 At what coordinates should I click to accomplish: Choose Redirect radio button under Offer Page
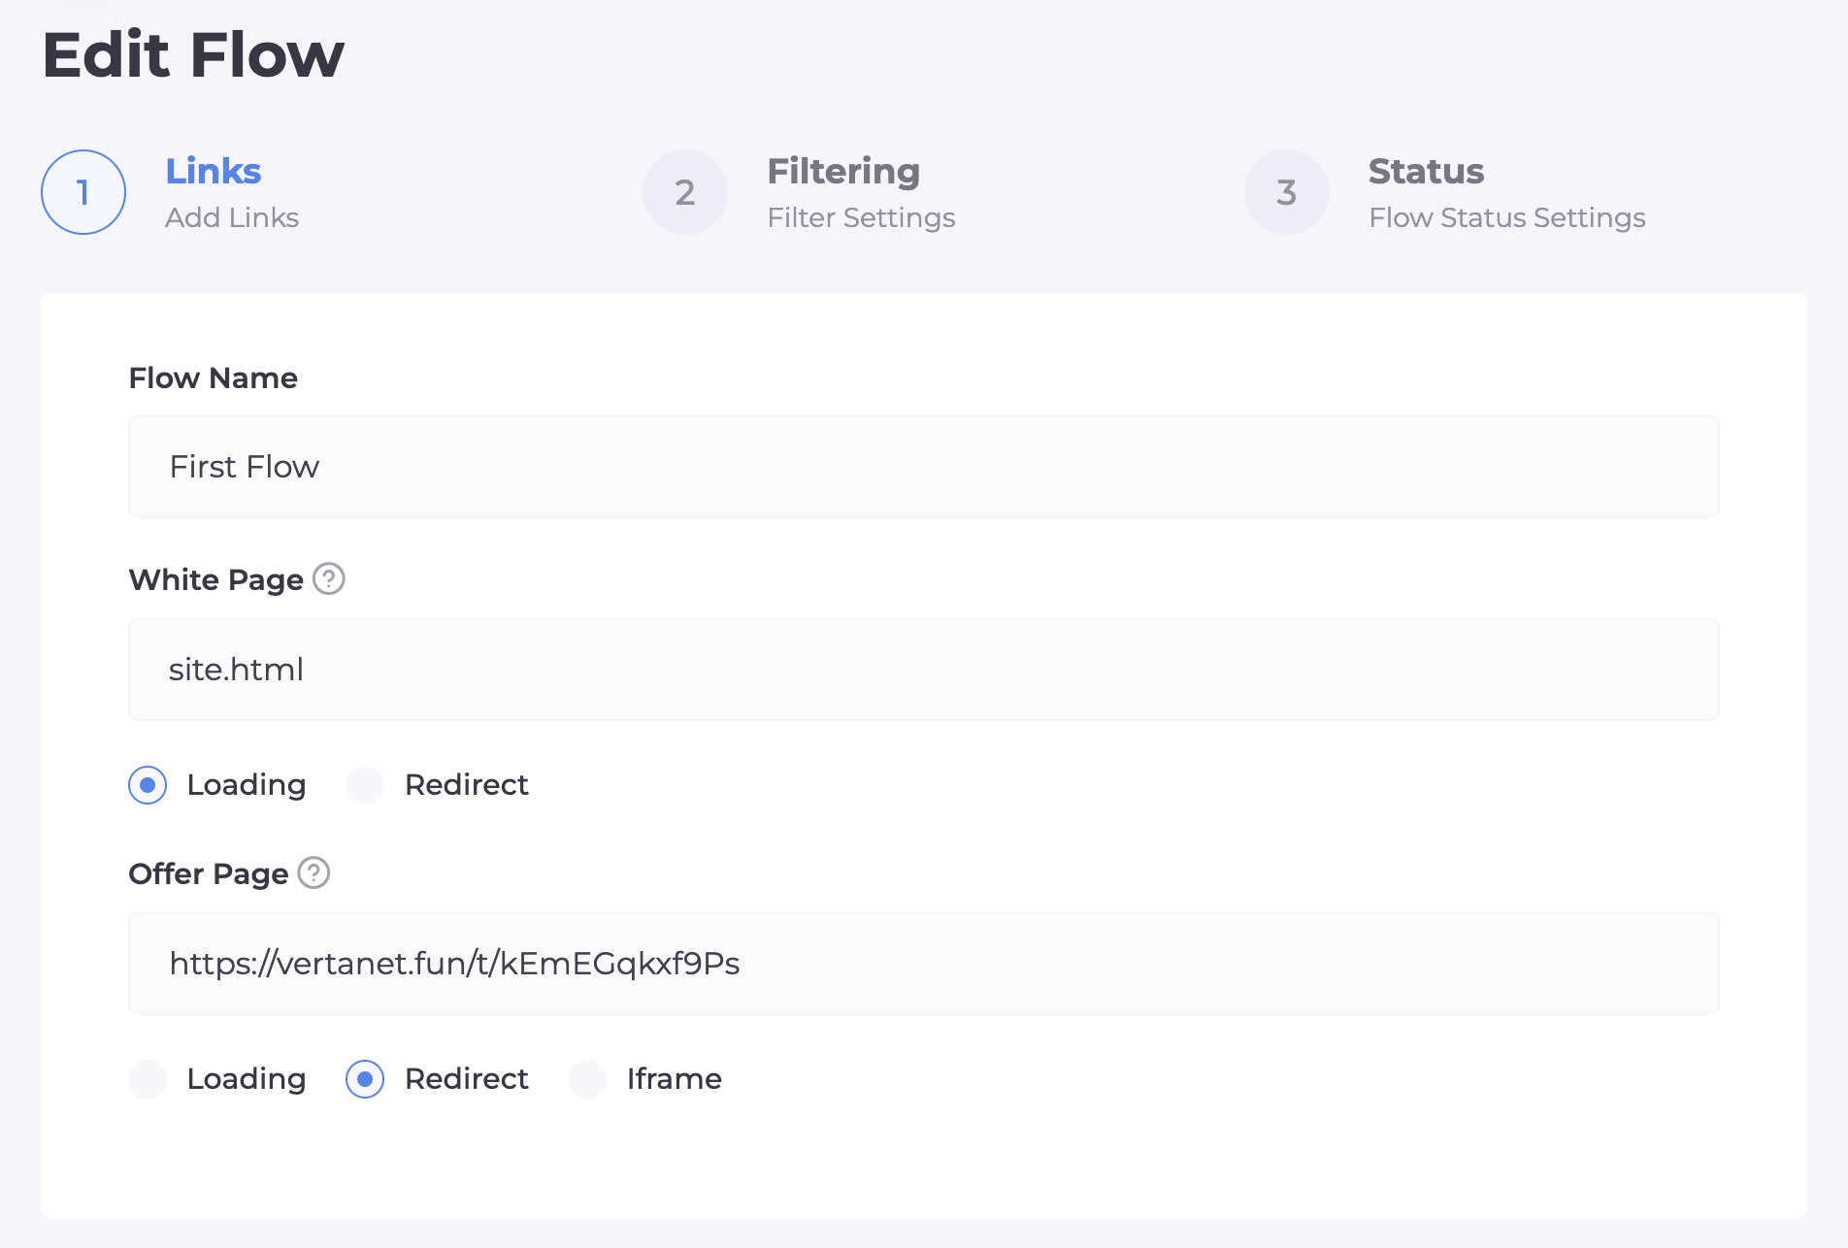point(365,1078)
